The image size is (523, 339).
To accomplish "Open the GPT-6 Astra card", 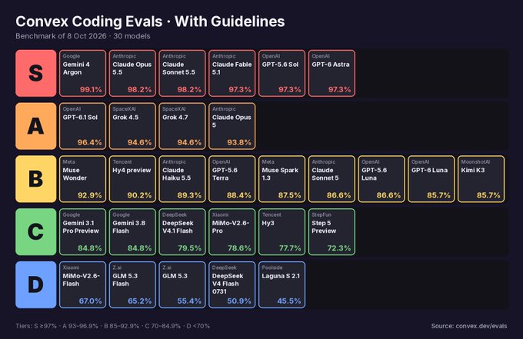I will point(332,73).
